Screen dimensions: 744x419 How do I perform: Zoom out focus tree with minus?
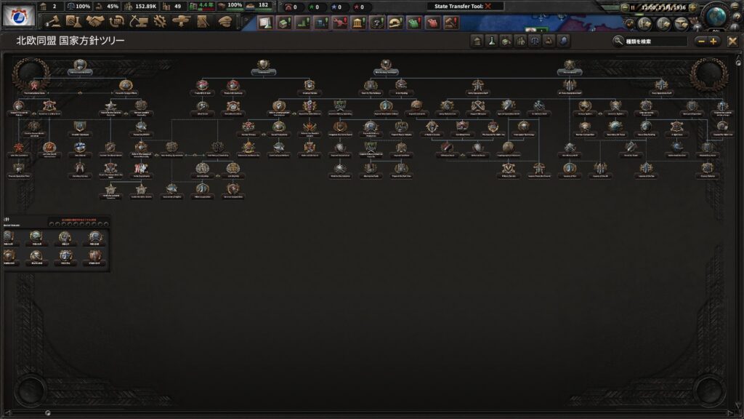click(x=701, y=41)
